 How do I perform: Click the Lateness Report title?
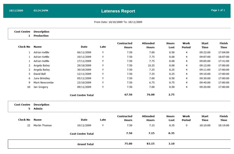tap(118, 11)
